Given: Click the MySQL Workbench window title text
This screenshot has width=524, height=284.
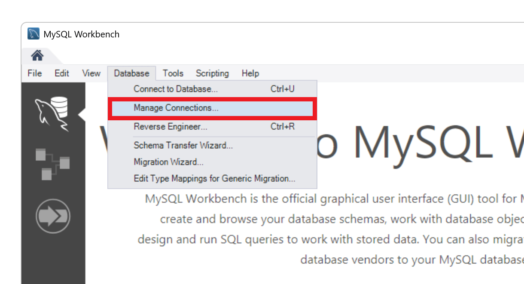Looking at the screenshot, I should pyautogui.click(x=82, y=34).
